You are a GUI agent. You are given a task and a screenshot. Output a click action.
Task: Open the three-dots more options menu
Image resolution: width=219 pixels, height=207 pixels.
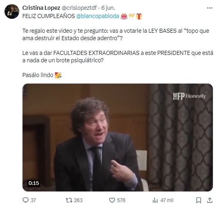coord(210,8)
